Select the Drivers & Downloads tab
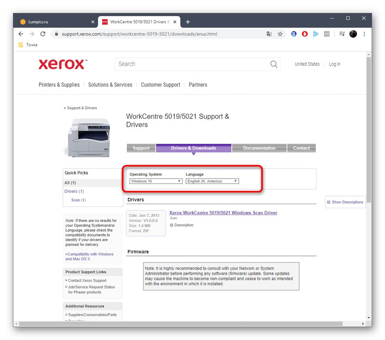Viewport: 385px width, 340px height. [193, 148]
